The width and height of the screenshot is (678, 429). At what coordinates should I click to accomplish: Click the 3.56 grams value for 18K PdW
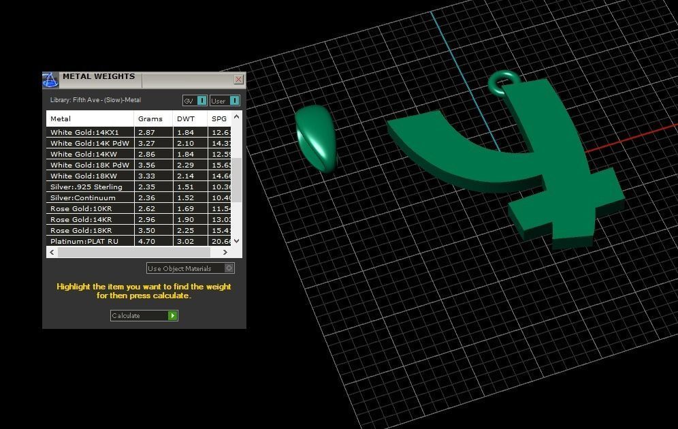tap(146, 165)
